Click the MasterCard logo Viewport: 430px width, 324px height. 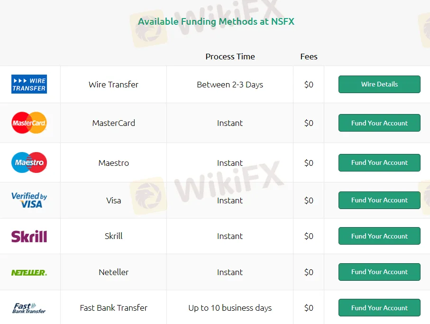click(29, 123)
